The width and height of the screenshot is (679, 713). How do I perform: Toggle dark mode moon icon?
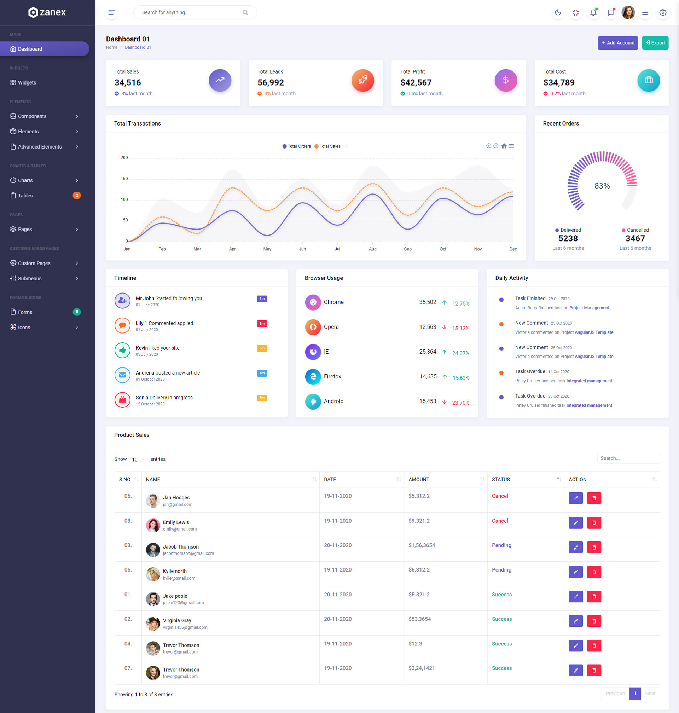[558, 13]
